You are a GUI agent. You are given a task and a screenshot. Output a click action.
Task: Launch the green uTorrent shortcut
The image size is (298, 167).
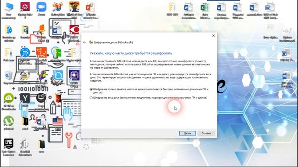pyautogui.click(x=9, y=121)
